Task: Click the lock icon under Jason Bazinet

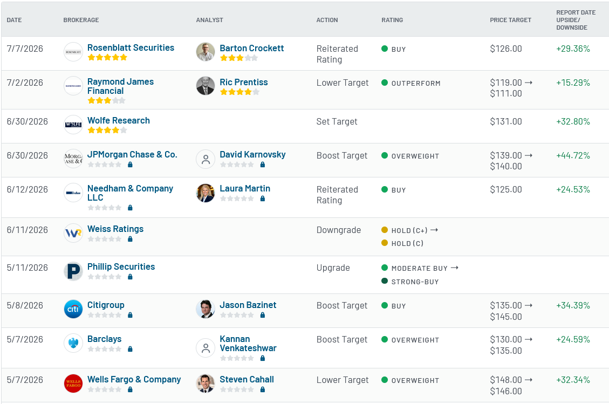Action: [x=263, y=315]
